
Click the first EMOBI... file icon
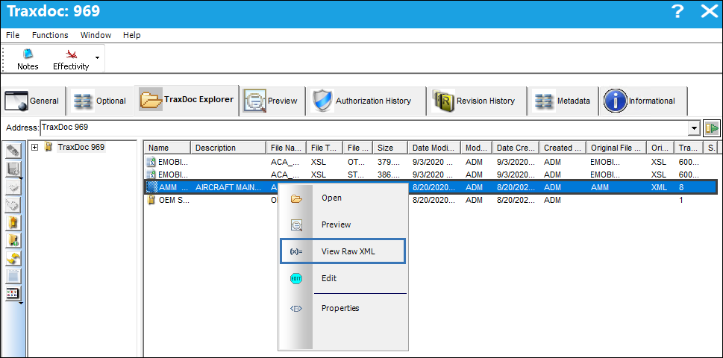(151, 162)
